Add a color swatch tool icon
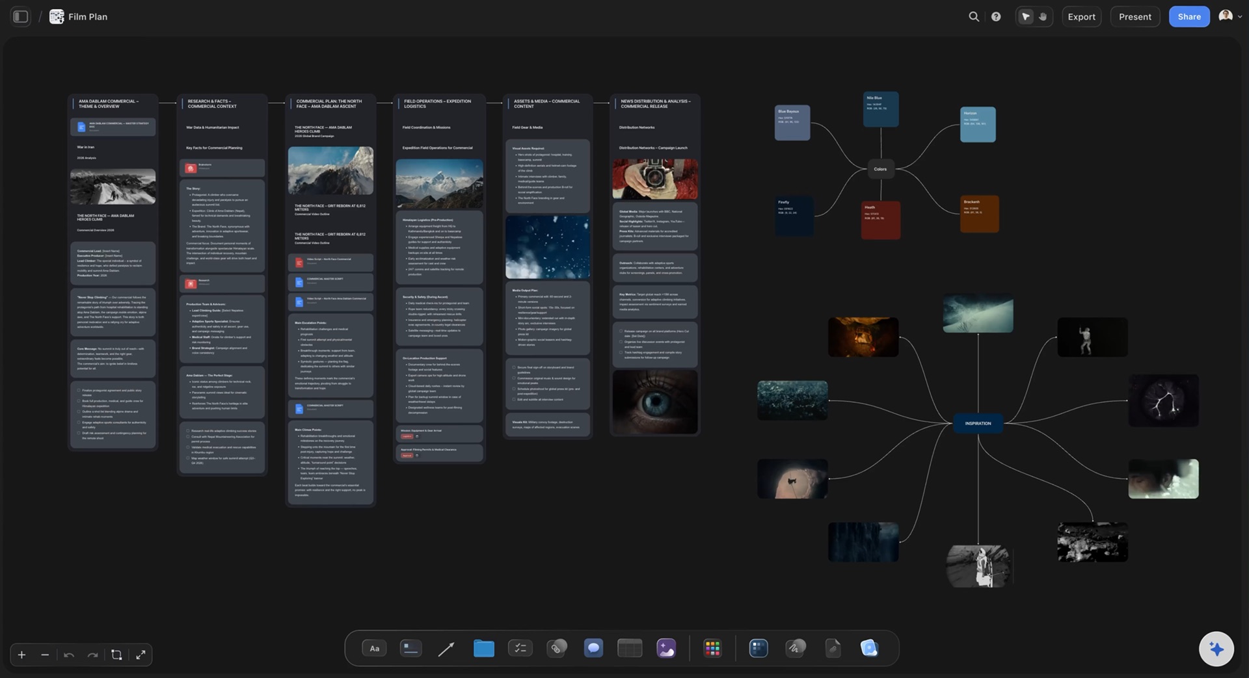Image resolution: width=1249 pixels, height=678 pixels. [x=759, y=648]
